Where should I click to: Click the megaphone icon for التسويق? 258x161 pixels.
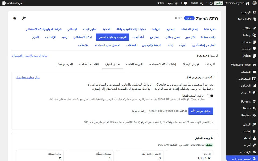pyautogui.click(x=255, y=92)
